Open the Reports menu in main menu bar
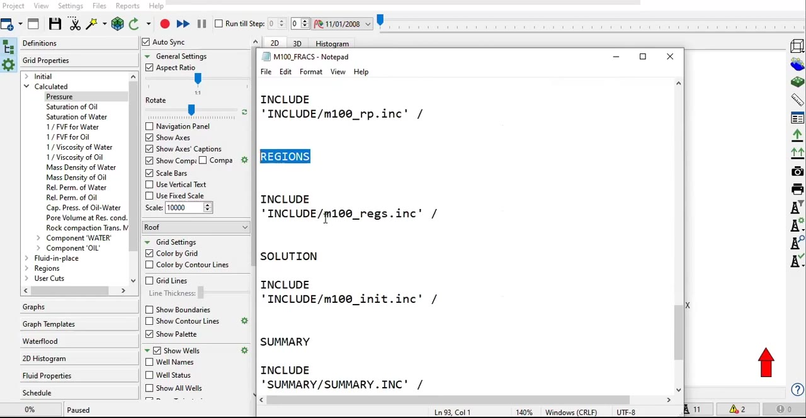Image resolution: width=806 pixels, height=418 pixels. click(x=127, y=6)
